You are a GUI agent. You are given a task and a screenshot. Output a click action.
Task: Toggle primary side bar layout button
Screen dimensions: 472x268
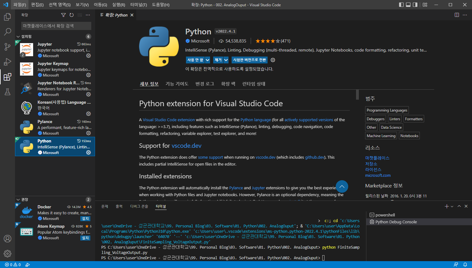coord(401,5)
